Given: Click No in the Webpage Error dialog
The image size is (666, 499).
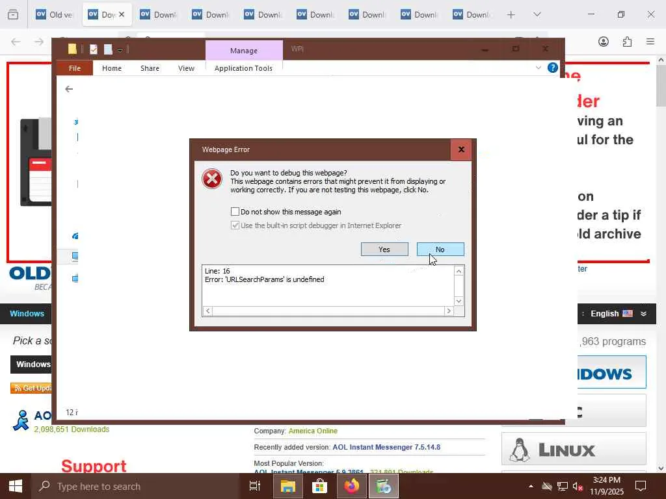Looking at the screenshot, I should pos(440,249).
